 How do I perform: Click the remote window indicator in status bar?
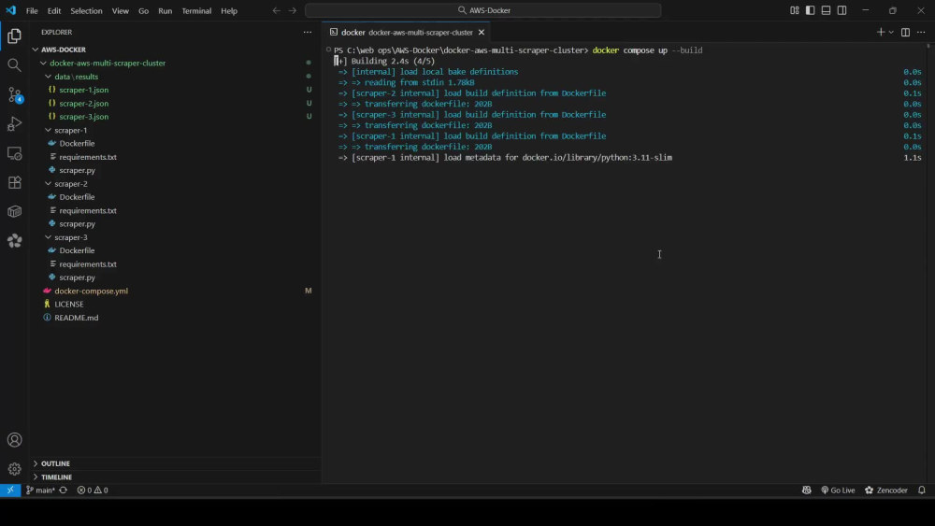[x=10, y=490]
